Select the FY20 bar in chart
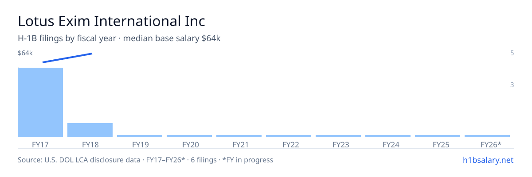532x177 pixels. (189, 136)
